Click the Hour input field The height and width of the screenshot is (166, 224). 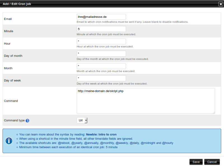pos(101,41)
